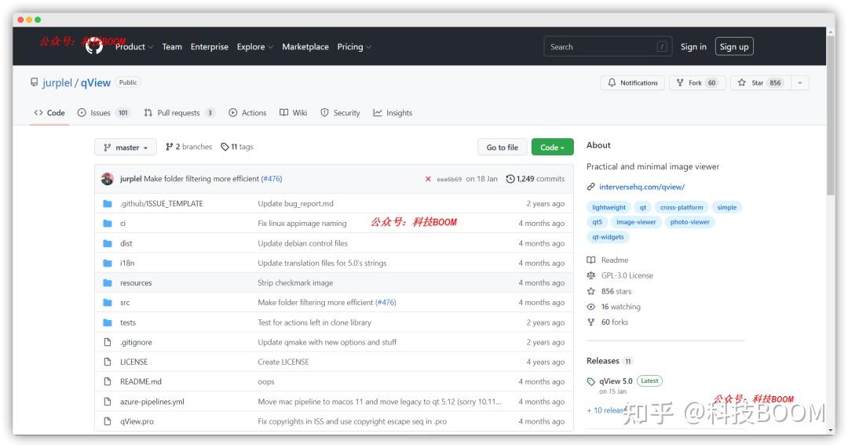Viewport: 848px width, 448px height.
Task: Open the LICENSE file
Action: 133,362
